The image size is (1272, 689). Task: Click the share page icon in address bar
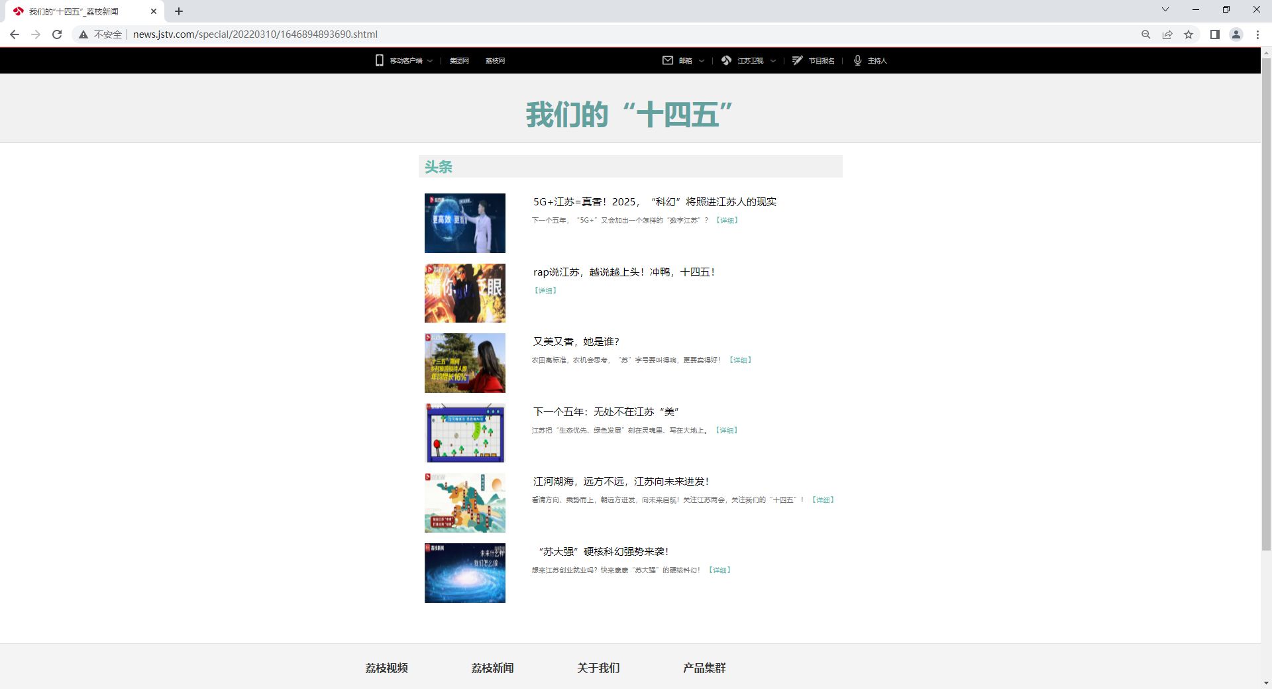(x=1167, y=34)
